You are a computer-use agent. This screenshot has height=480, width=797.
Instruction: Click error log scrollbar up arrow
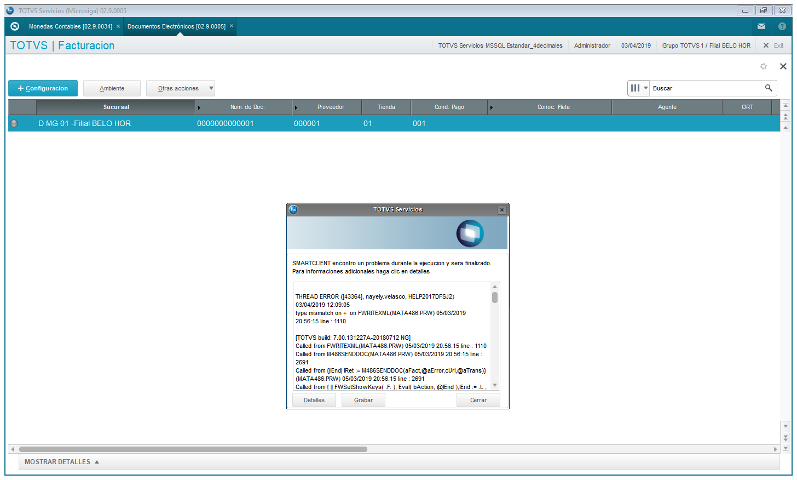495,287
